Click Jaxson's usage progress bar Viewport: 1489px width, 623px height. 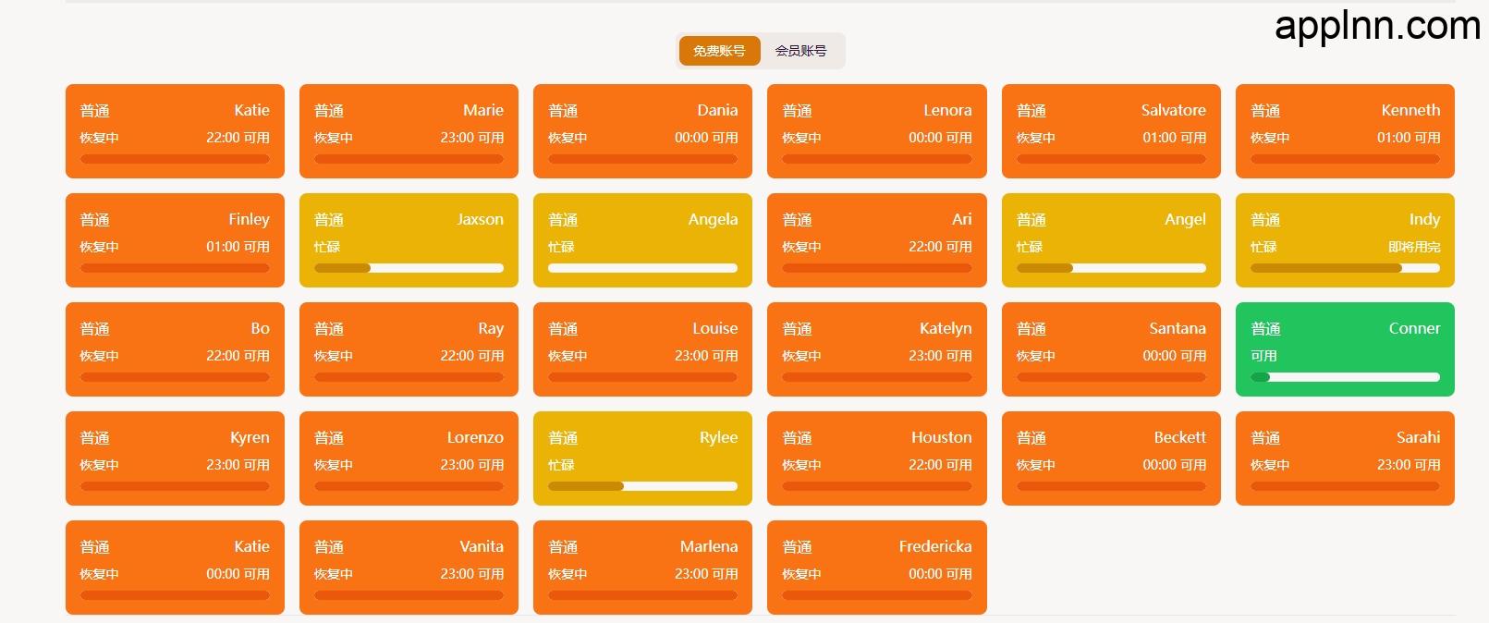coord(409,268)
